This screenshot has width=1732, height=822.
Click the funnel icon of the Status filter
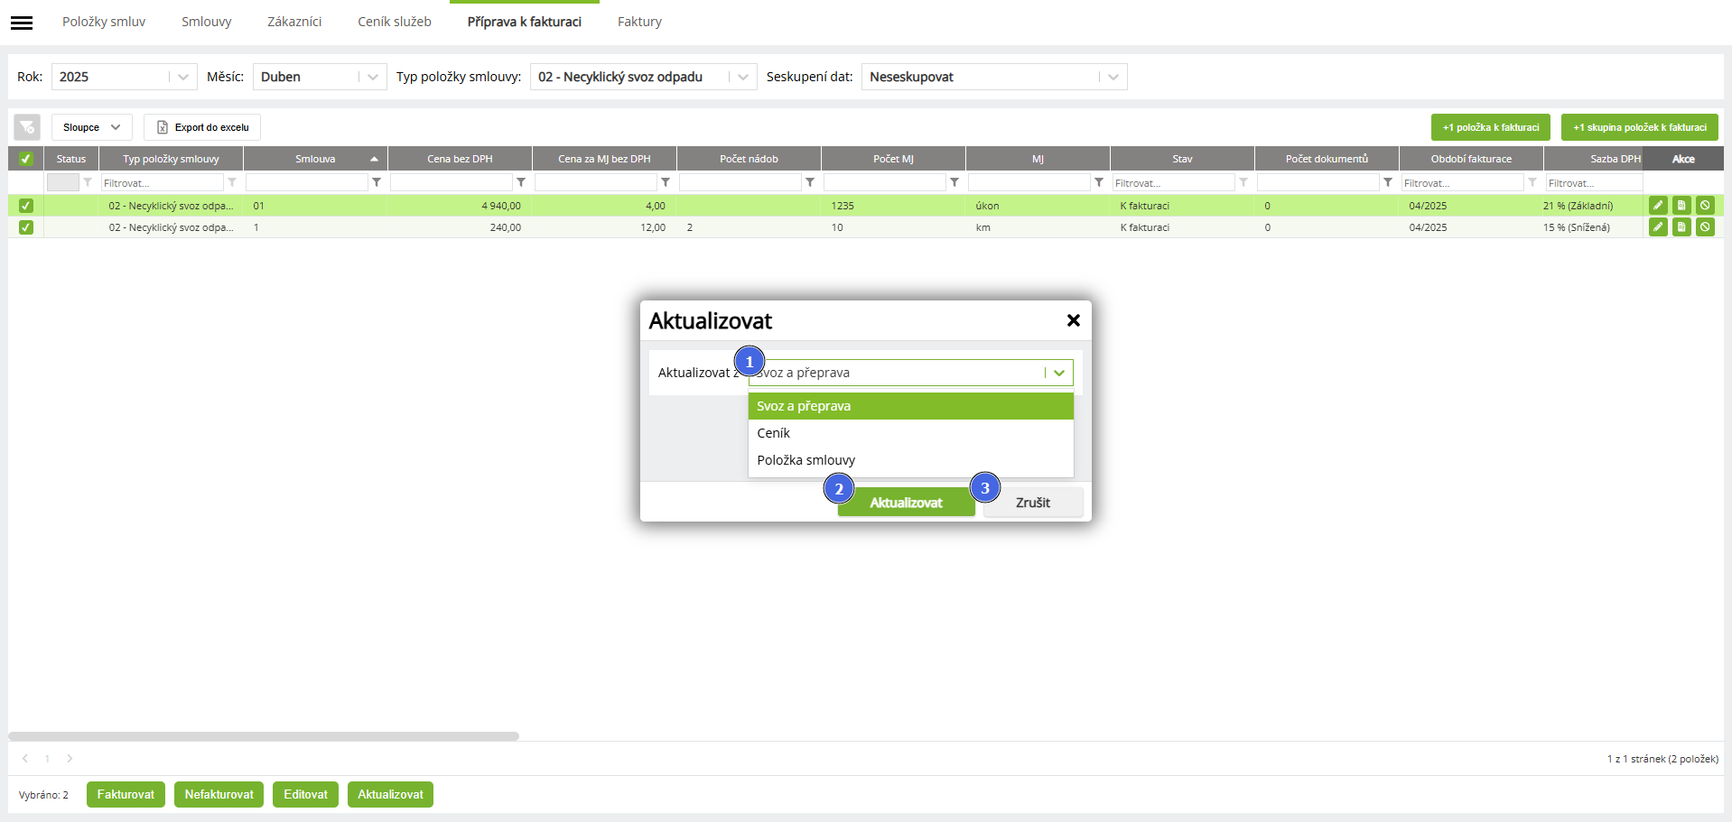(x=88, y=182)
